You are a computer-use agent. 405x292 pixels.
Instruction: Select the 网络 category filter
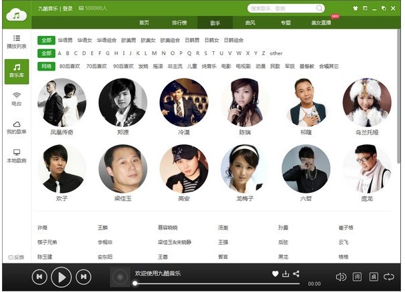[47, 67]
